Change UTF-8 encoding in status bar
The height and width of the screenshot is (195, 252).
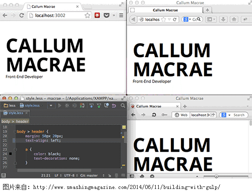pyautogui.click(x=71, y=175)
